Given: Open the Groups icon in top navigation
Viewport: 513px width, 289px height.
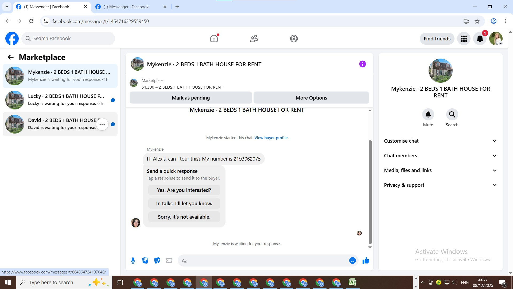Looking at the screenshot, I should 294,39.
